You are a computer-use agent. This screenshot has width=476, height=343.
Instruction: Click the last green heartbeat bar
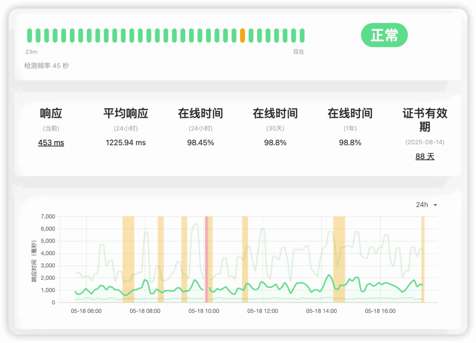tap(302, 35)
